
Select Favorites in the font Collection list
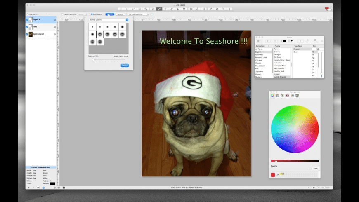click(259, 54)
